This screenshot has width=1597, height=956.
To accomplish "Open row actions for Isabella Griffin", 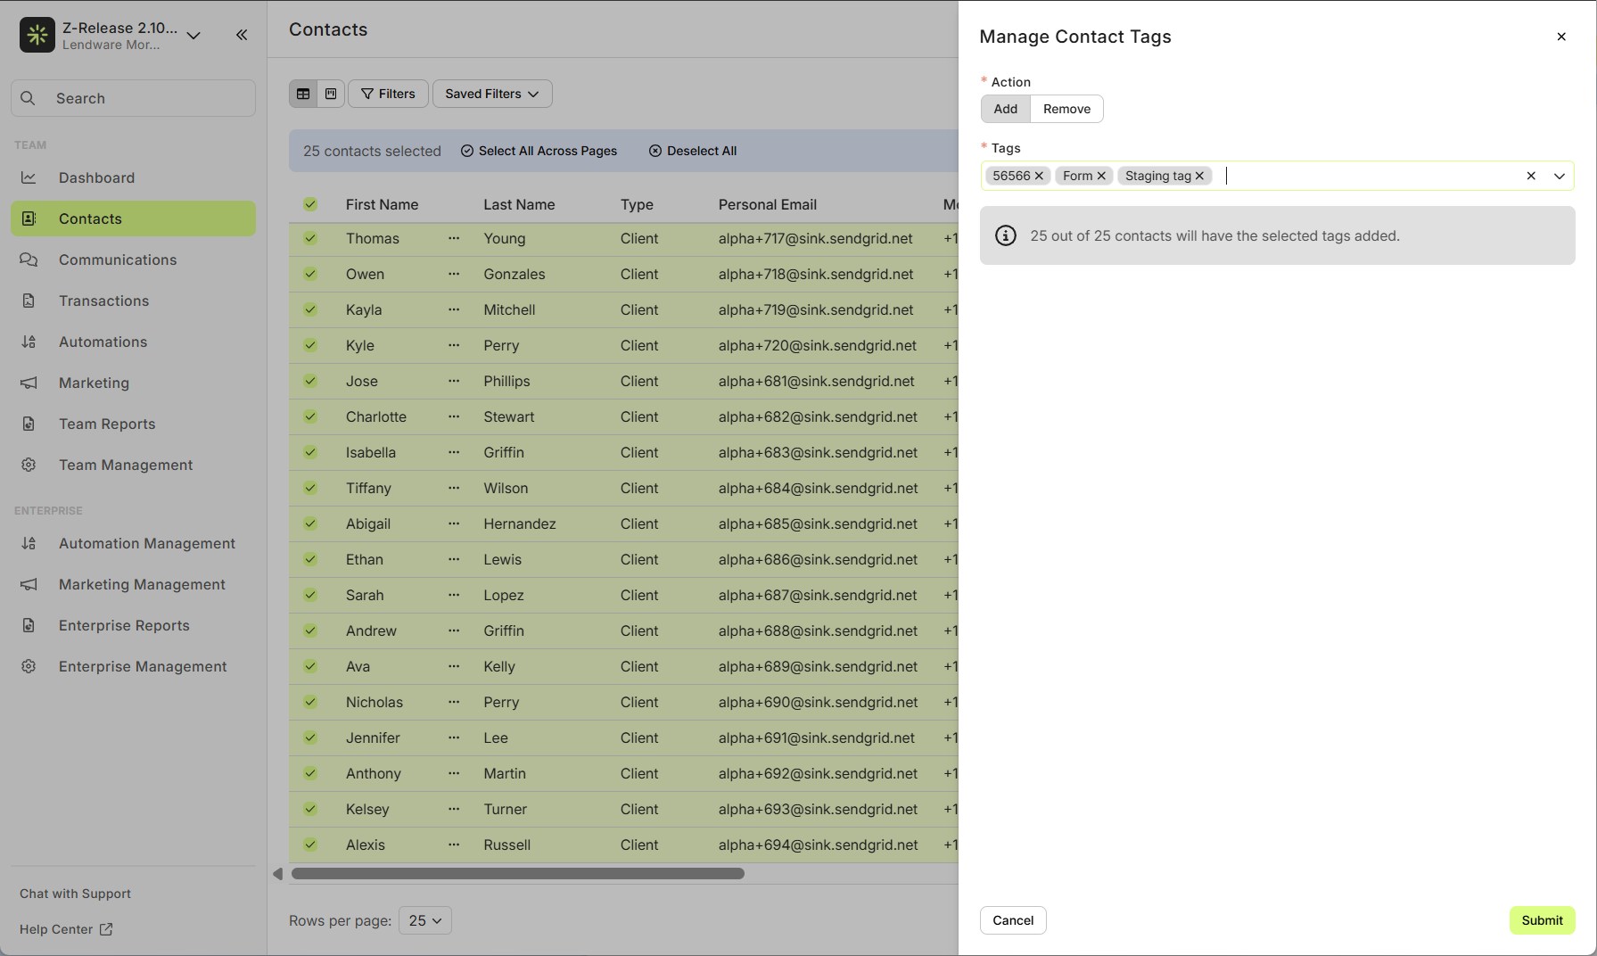I will tap(454, 452).
